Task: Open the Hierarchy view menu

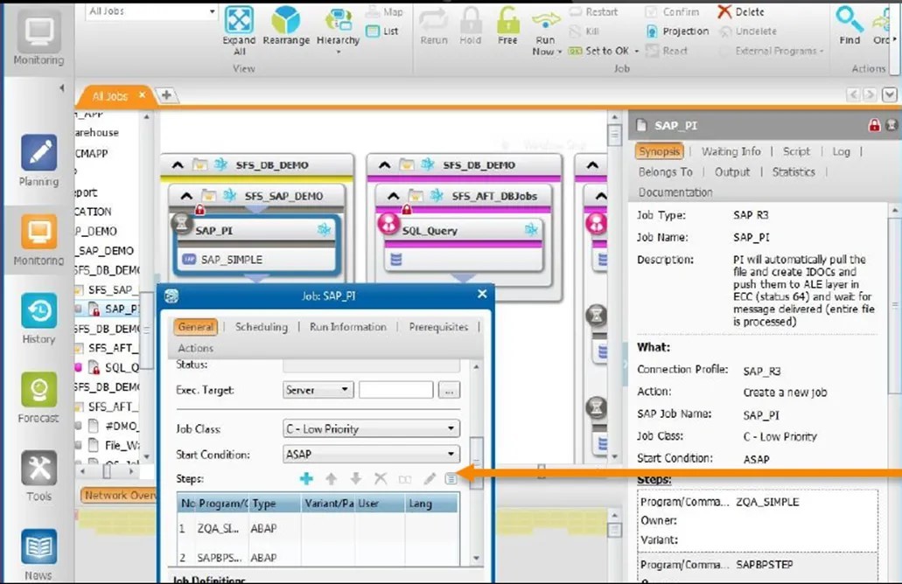Action: click(338, 30)
